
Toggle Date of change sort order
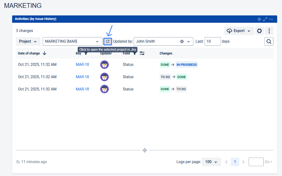(44, 53)
